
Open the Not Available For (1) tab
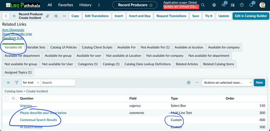[x=155, y=47]
